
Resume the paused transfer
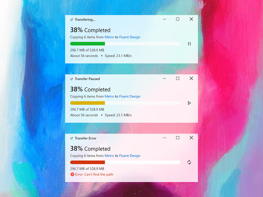pos(189,103)
